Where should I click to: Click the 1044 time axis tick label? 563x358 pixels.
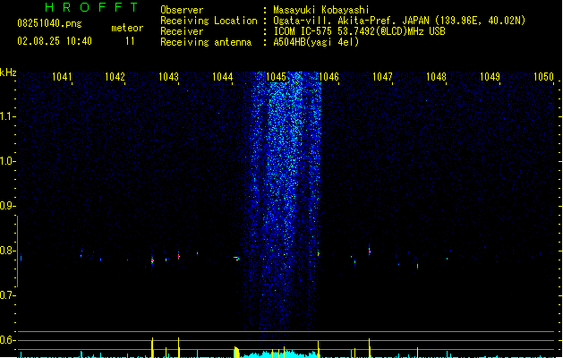coord(222,77)
